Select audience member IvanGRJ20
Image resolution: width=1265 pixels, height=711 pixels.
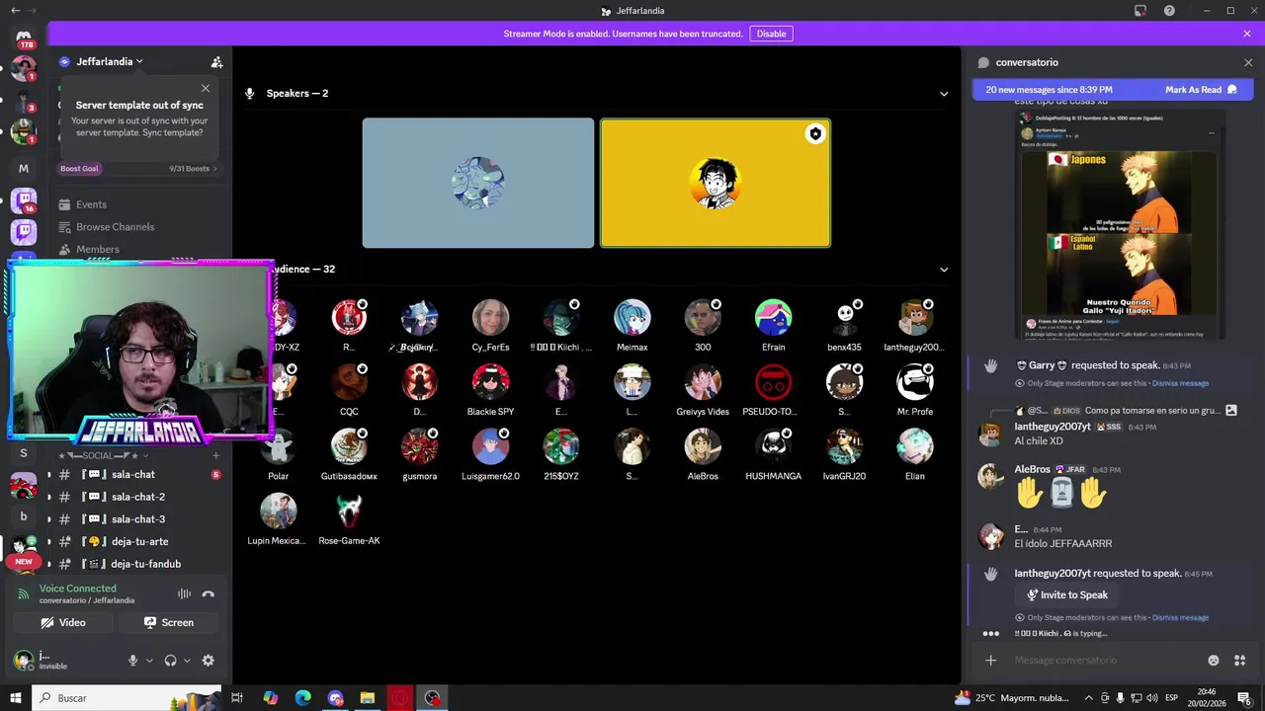tap(844, 454)
